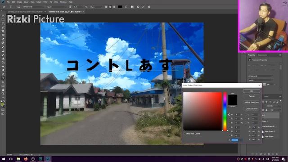Open Windows Start menu
Image resolution: width=288 pixels, height=162 pixels.
[x=3, y=159]
